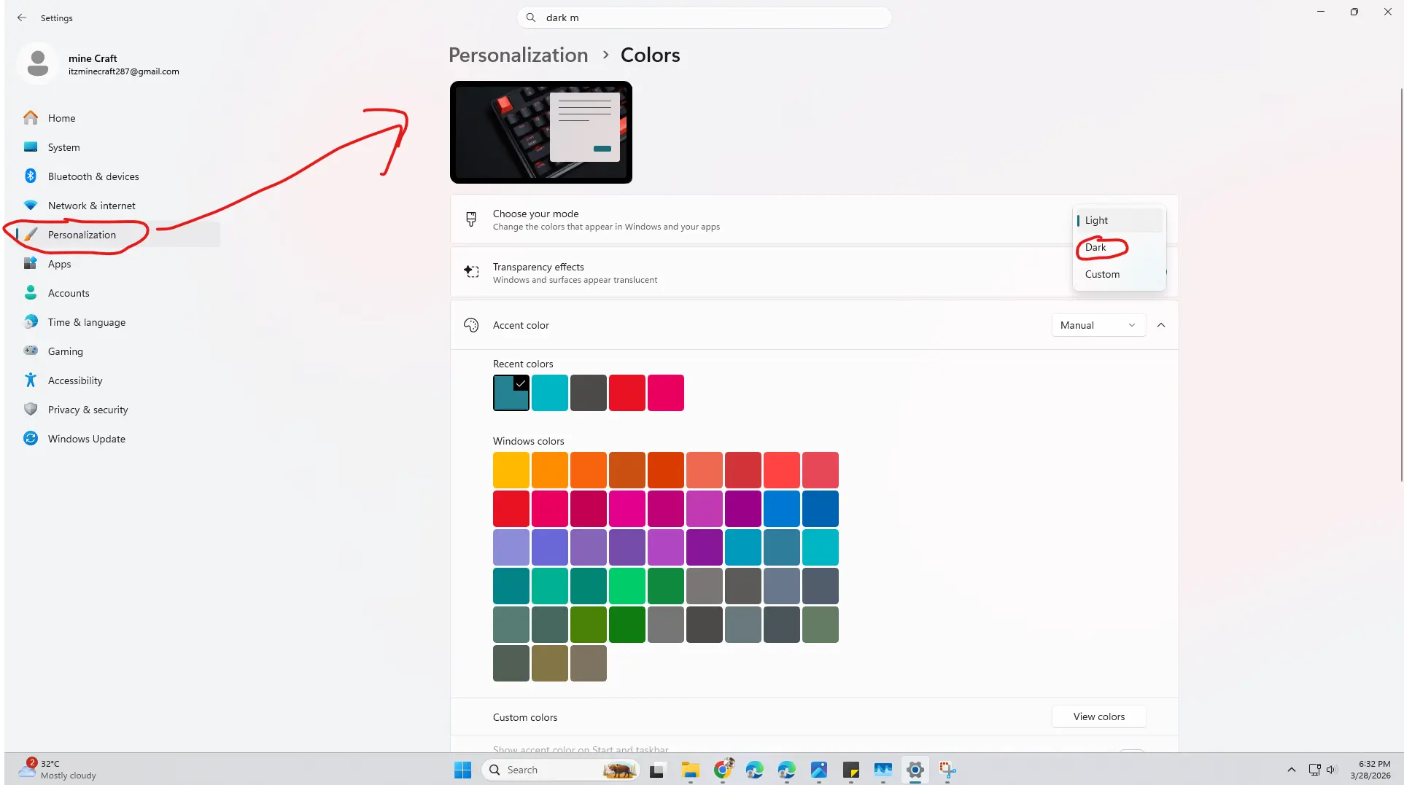This screenshot has width=1404, height=785.
Task: Select the yellow swatch in Windows colors
Action: [511, 470]
